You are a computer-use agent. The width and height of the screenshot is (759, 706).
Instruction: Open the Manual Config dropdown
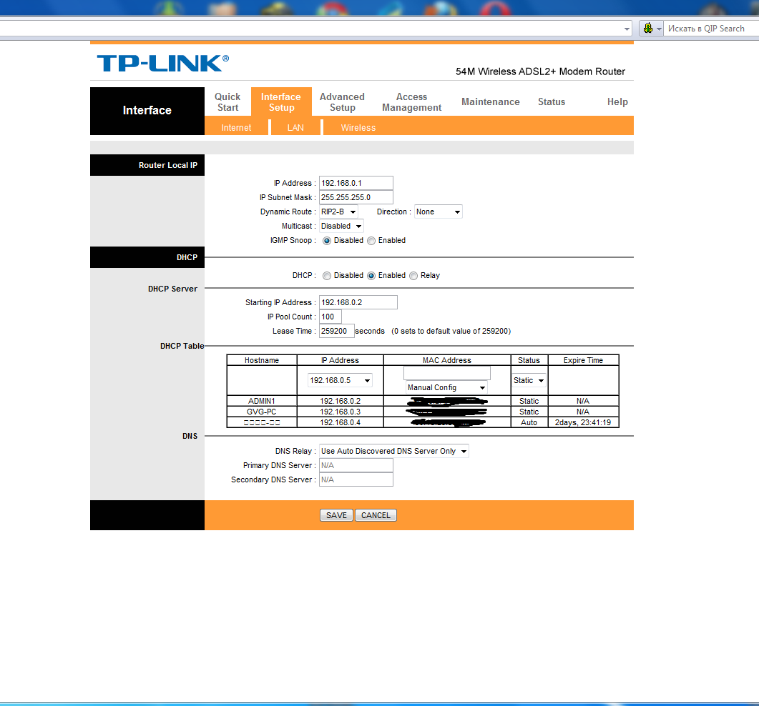[x=446, y=387]
